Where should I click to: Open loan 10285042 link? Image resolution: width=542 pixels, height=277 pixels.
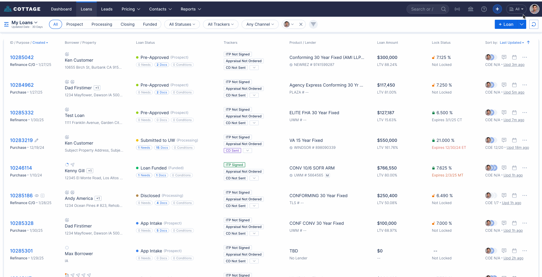point(22,57)
